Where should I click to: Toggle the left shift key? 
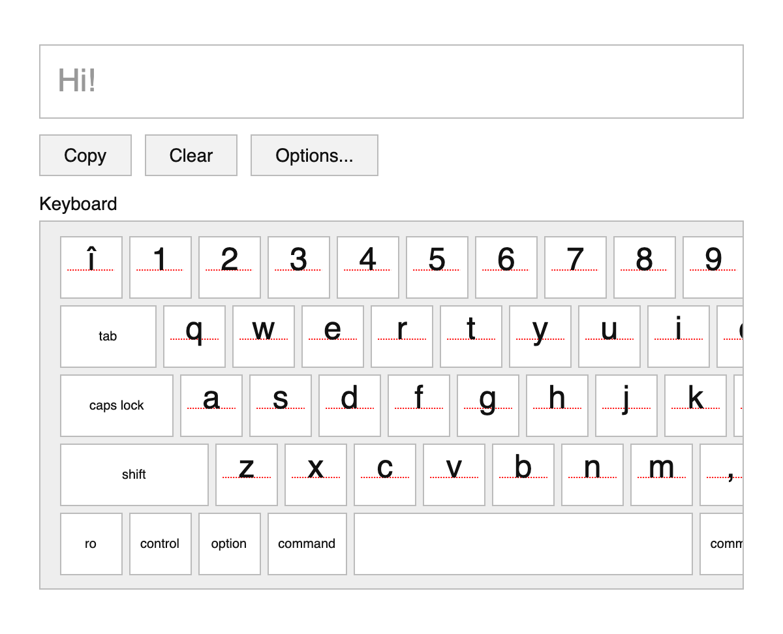[x=134, y=474]
